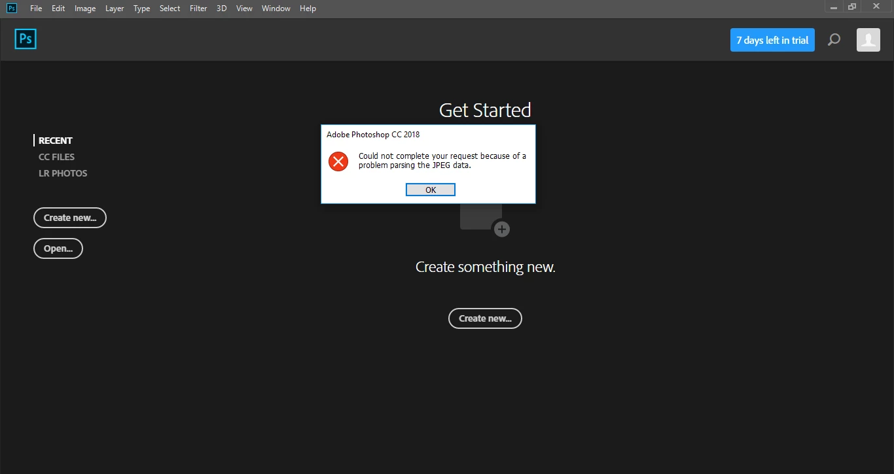Click the Get Started heading
Viewport: 894px width, 474px height.
click(x=485, y=110)
